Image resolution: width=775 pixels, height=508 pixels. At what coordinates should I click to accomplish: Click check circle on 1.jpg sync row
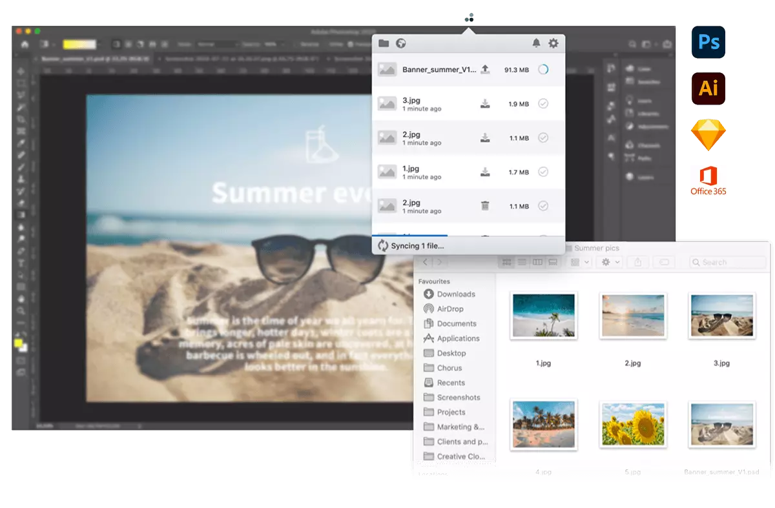pos(543,172)
